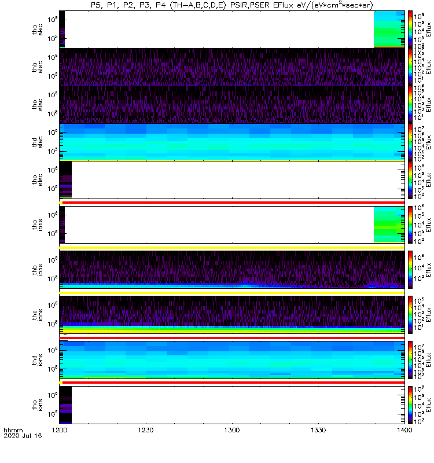
Task: Click the thc ions spectrogram panel
Action: click(231, 315)
